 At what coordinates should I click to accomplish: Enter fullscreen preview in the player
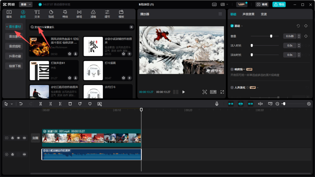coord(222,92)
